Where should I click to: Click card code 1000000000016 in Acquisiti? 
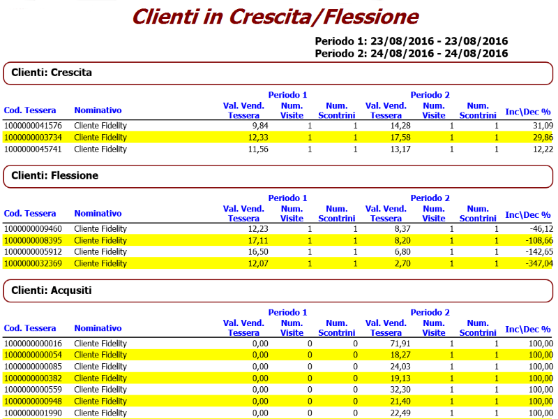coord(33,344)
